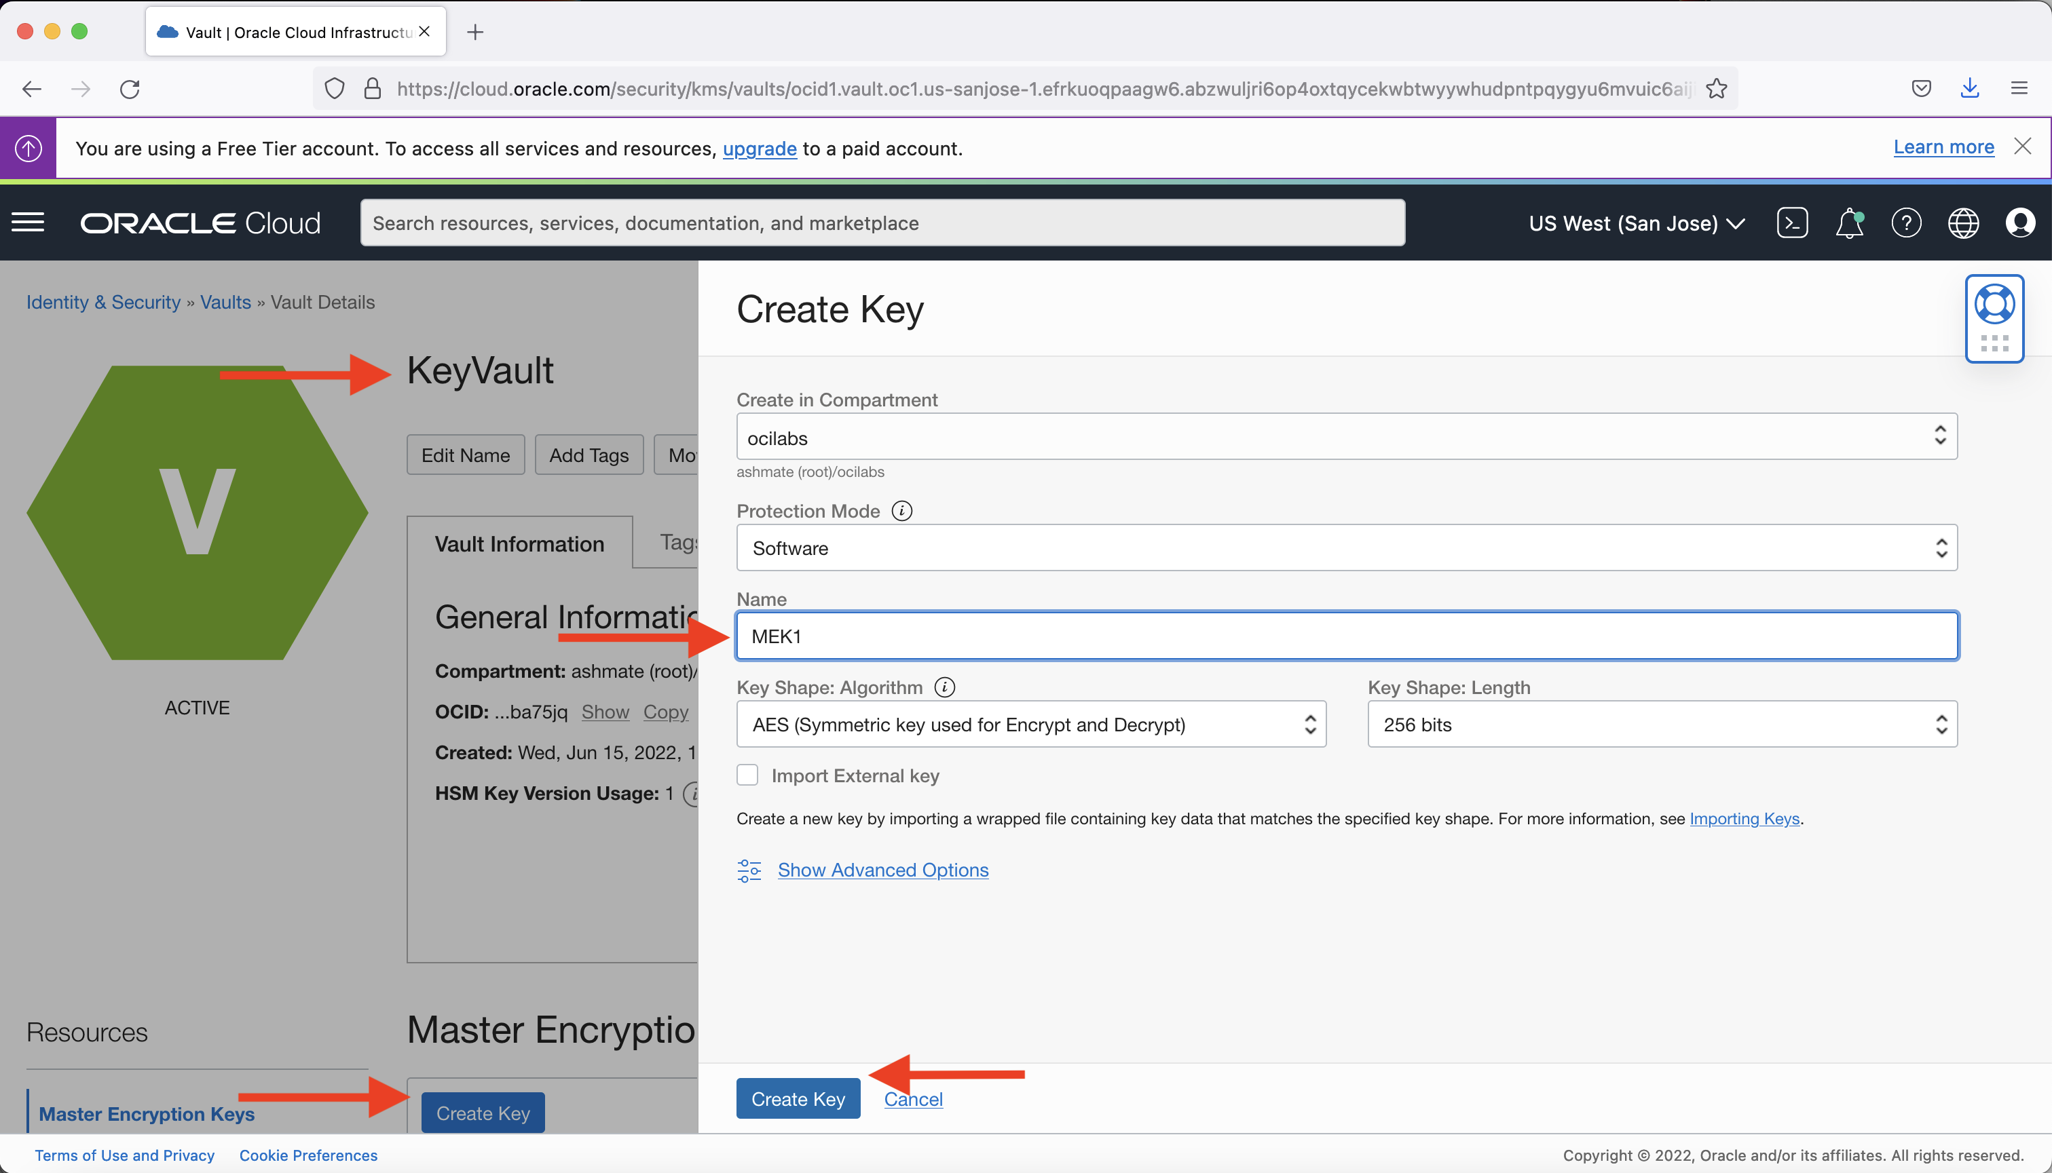View notifications via the bell icon

(1849, 223)
